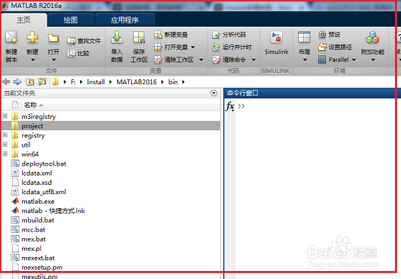This screenshot has width=401, height=279.
Task: Click Open Variable (打开变量) button
Action: pos(171,47)
